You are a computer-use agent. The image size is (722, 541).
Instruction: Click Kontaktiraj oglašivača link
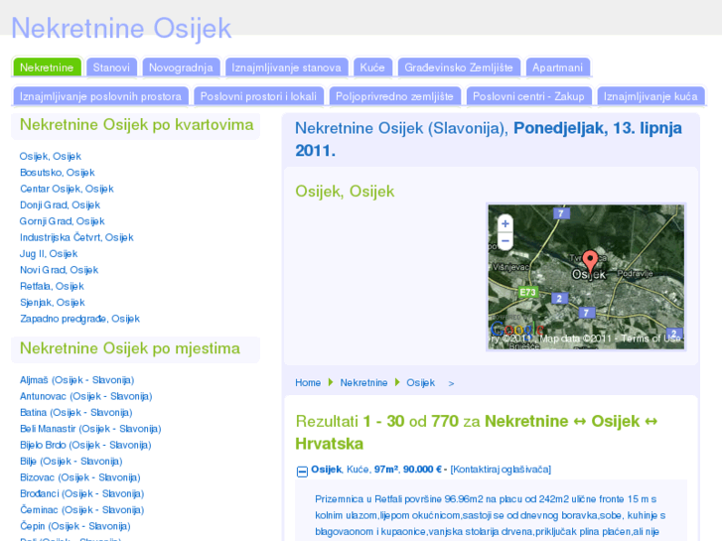(501, 470)
